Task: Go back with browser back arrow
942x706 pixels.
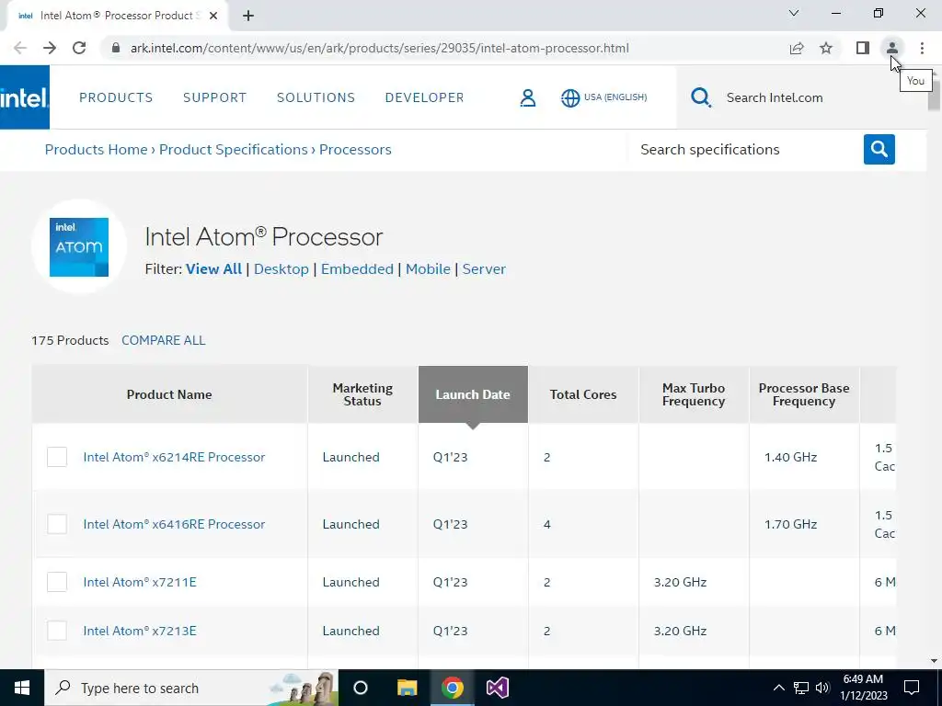Action: pos(20,48)
